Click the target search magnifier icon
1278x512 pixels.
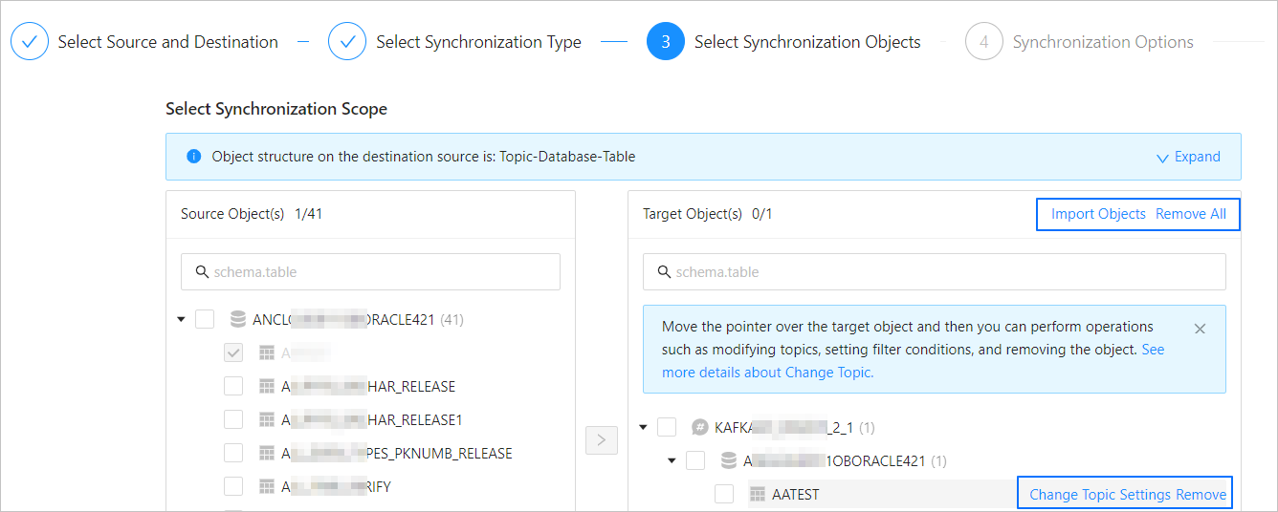[664, 272]
